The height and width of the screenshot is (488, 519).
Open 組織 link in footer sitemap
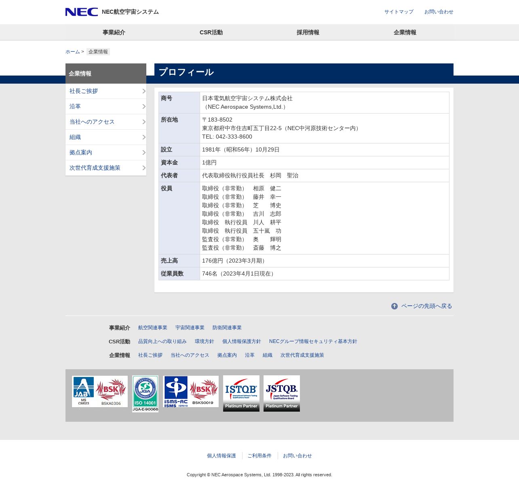point(268,355)
